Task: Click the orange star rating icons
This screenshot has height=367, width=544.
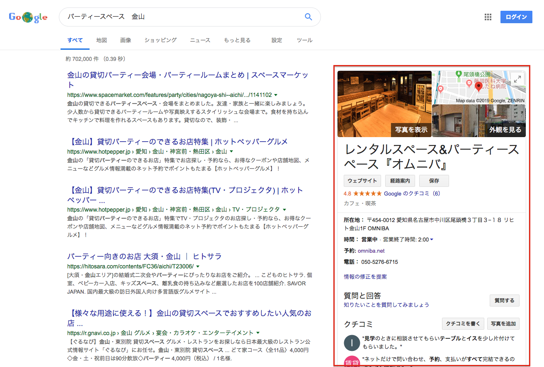Action: [x=368, y=193]
